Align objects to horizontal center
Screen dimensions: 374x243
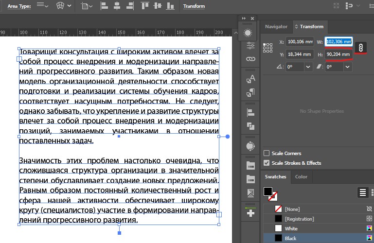pos(117,6)
